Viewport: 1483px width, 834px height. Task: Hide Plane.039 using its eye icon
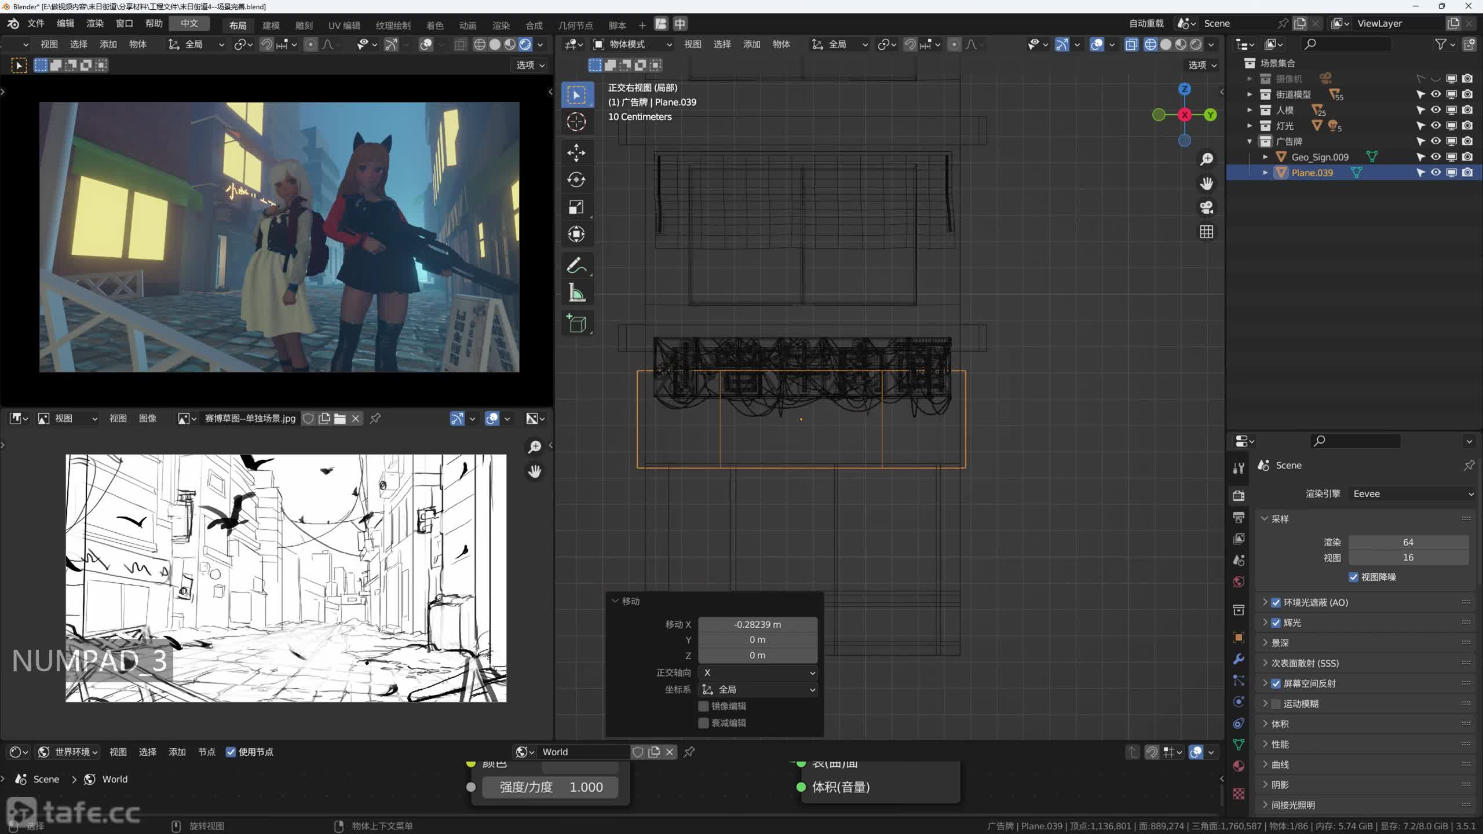pos(1436,173)
